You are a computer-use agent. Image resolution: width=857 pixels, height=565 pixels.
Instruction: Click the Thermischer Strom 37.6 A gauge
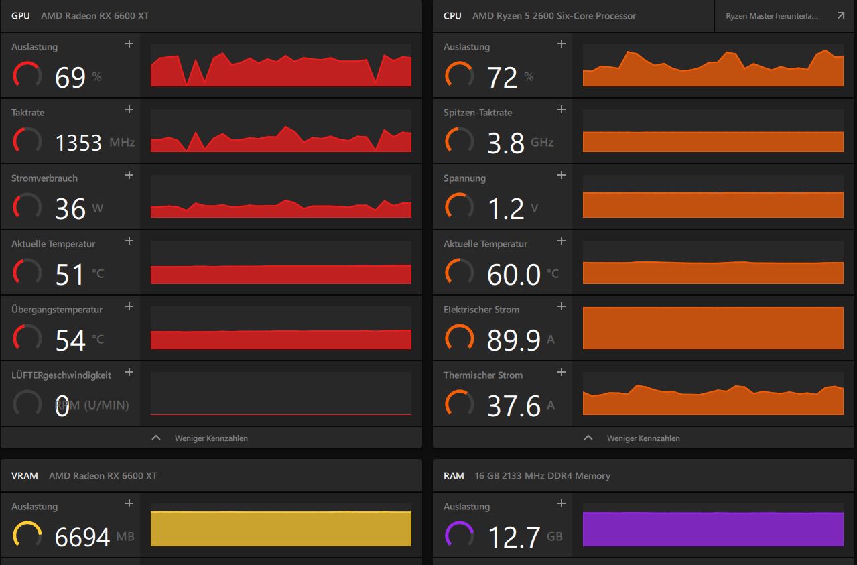click(x=460, y=403)
